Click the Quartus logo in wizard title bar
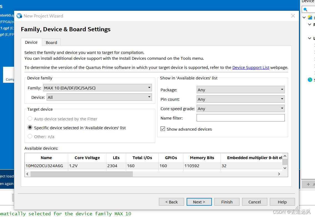The image size is (315, 217). point(19,16)
